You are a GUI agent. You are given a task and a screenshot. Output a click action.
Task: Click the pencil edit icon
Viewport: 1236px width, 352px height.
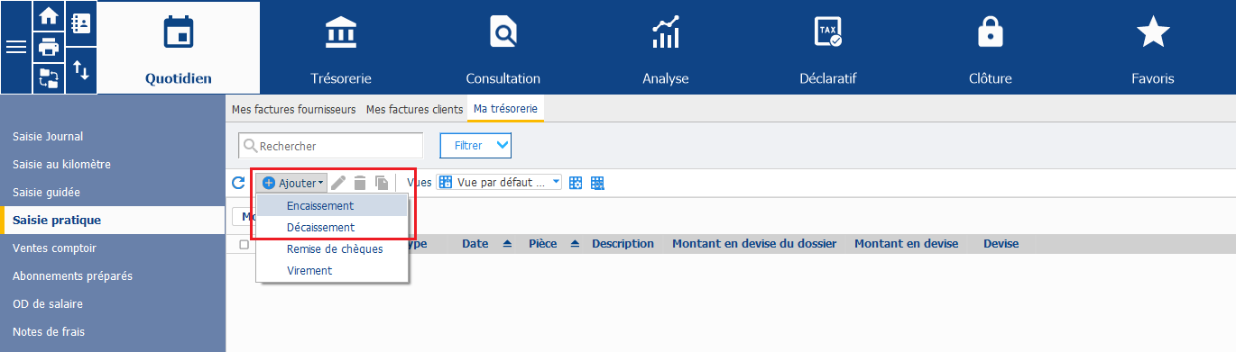click(x=338, y=183)
